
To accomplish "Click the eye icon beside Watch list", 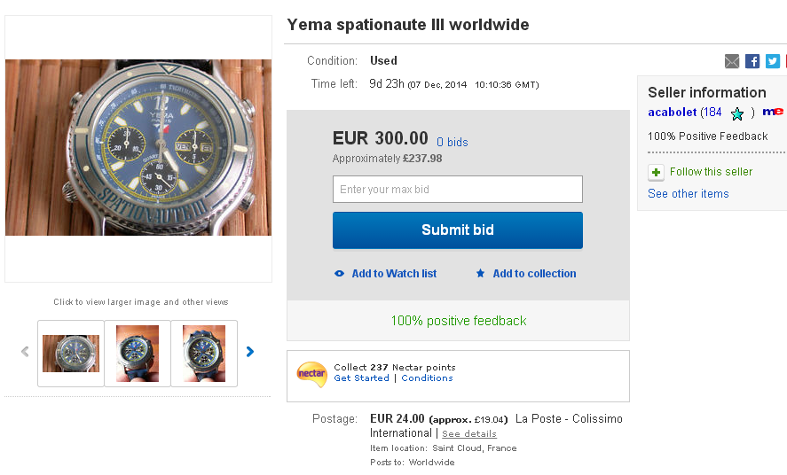I will 339,274.
